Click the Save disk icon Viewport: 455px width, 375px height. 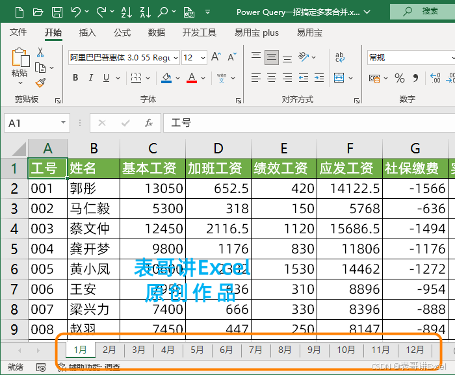coord(57,12)
